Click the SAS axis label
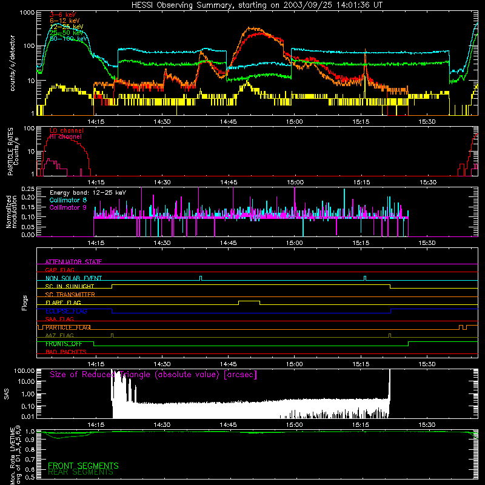Image resolution: width=485 pixels, height=485 pixels. point(7,394)
